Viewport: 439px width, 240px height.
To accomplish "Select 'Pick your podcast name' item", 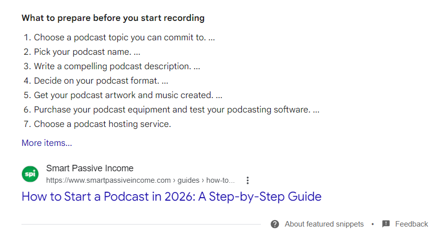I will (x=87, y=52).
